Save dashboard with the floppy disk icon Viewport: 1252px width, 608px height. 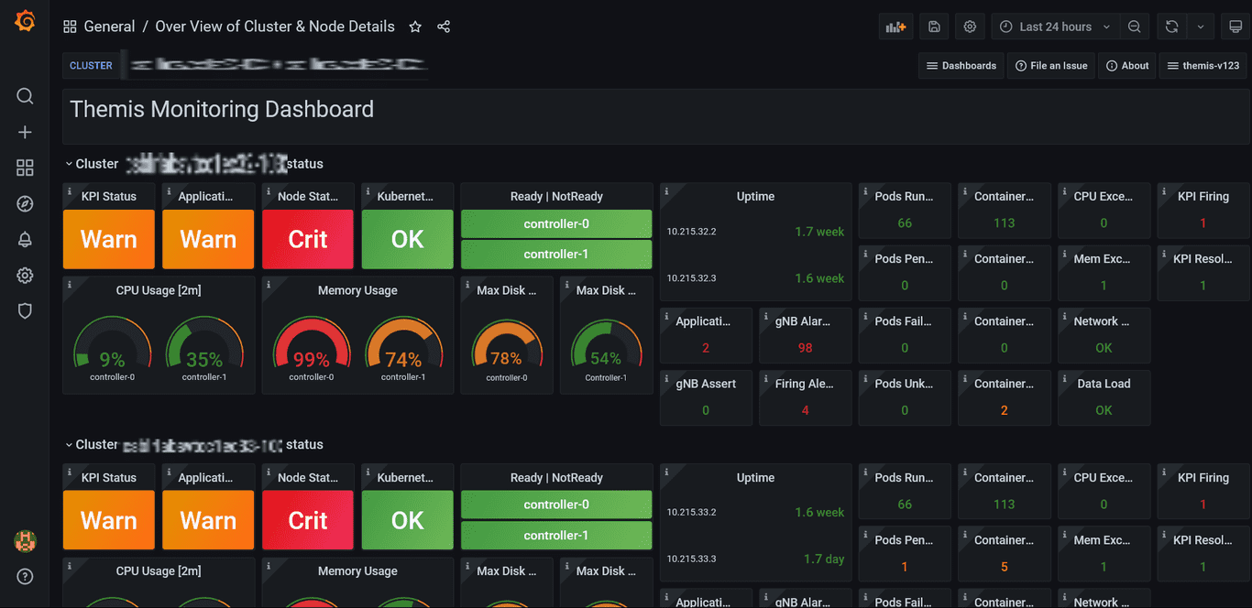coord(934,27)
